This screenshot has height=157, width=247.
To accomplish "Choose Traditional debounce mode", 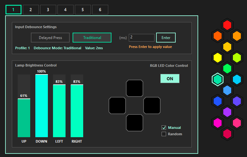I will point(92,38).
